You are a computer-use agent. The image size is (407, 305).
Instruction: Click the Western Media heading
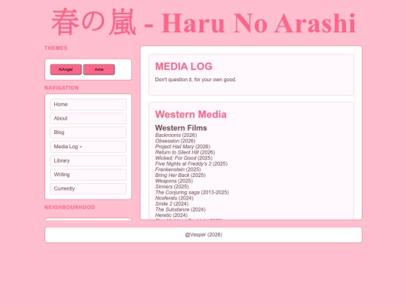191,114
